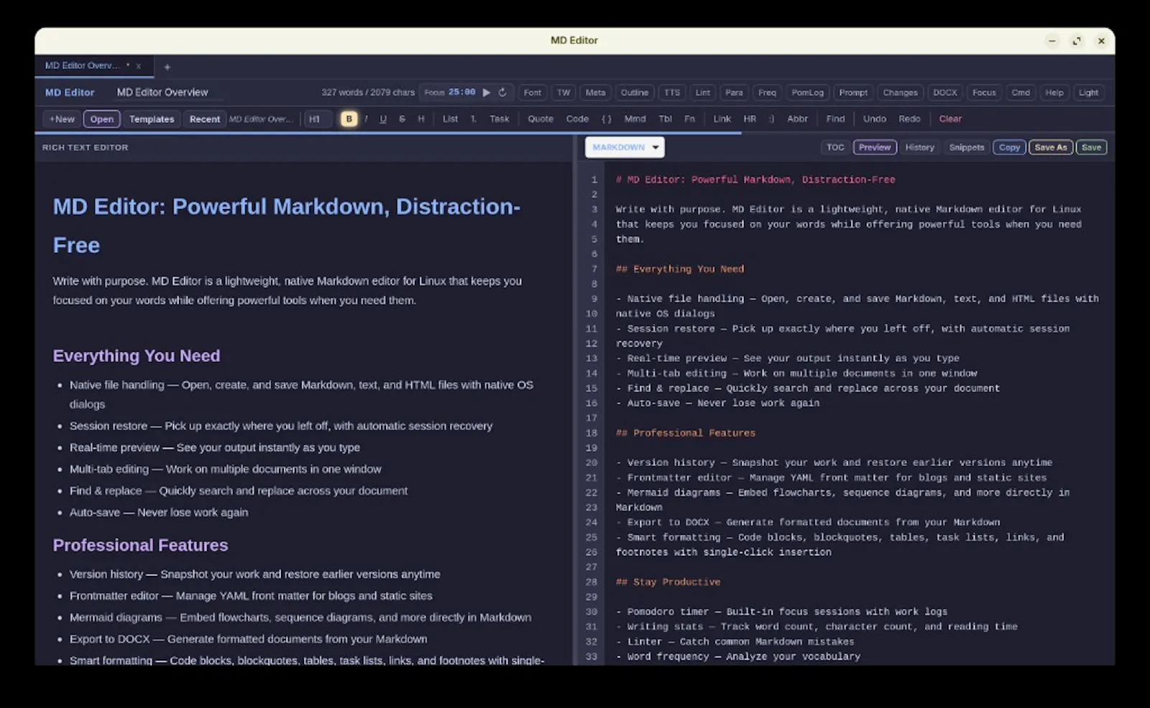Insert a footnote with the Fn button
The width and height of the screenshot is (1150, 708).
click(x=689, y=119)
